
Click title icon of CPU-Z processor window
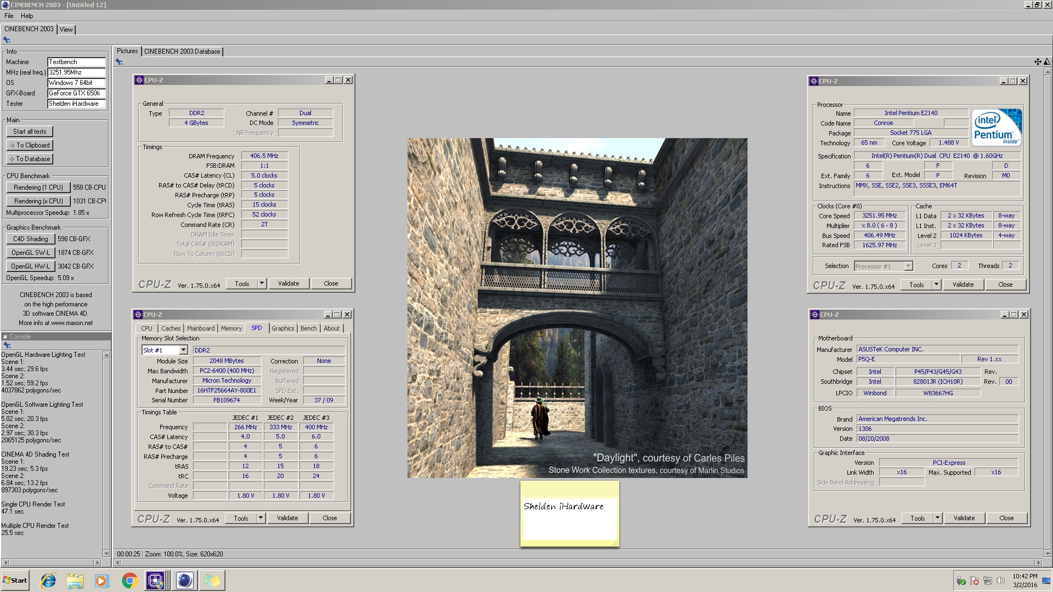813,81
